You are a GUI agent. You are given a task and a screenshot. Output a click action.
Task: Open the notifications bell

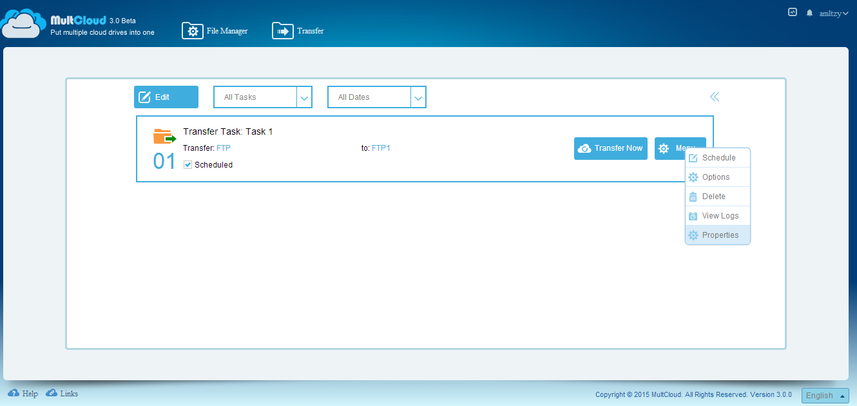pos(809,13)
